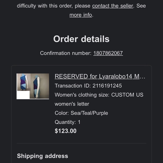Click the ellipsis at the end of the listing title
Viewport: 163px width, 163px height.
(x=142, y=77)
